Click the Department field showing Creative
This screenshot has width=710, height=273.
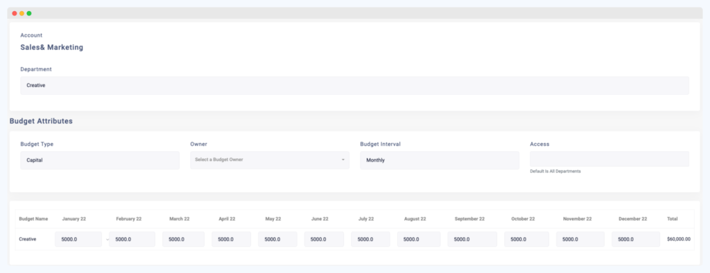click(354, 85)
